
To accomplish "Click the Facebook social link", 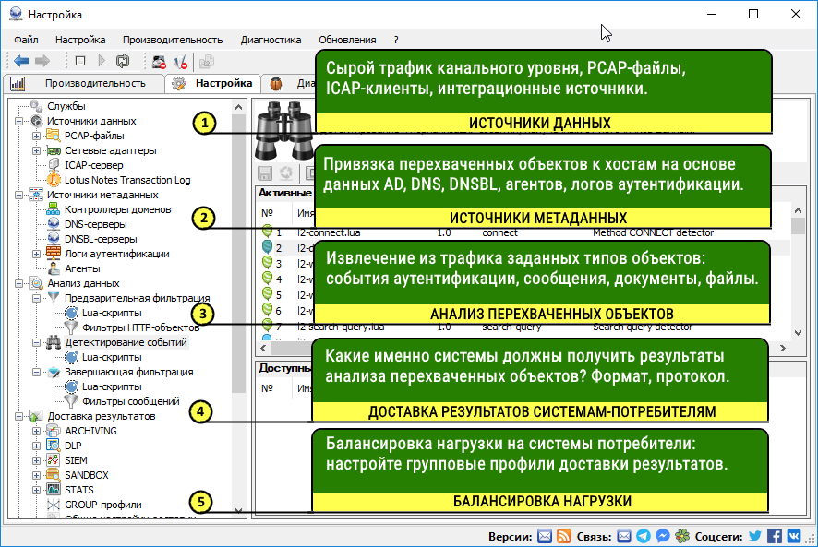I will (774, 535).
